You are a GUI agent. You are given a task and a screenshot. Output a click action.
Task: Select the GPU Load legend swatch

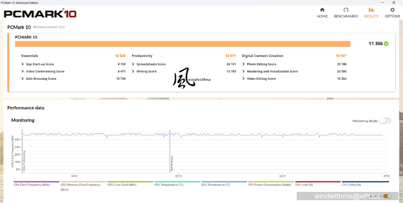click(x=318, y=182)
